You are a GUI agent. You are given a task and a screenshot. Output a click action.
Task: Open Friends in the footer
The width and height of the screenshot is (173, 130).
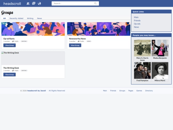(113, 91)
